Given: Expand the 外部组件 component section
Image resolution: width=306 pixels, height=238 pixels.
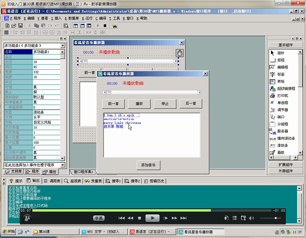Looking at the screenshot, I should click(x=285, y=171).
